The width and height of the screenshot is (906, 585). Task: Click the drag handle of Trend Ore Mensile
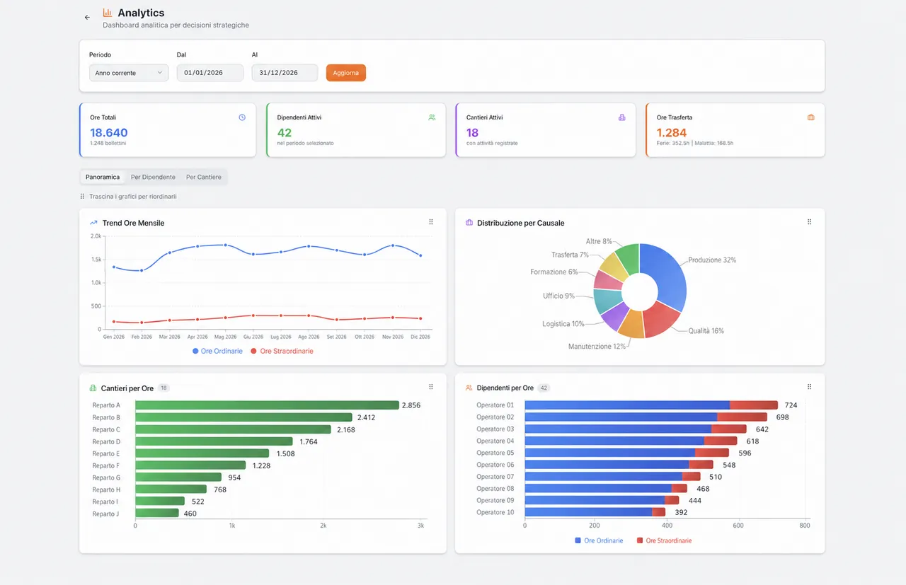431,222
